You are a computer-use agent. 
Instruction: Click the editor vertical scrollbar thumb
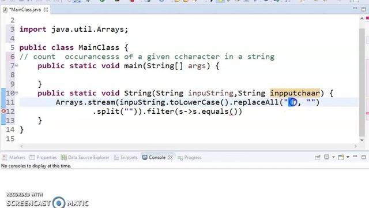coord(362,83)
